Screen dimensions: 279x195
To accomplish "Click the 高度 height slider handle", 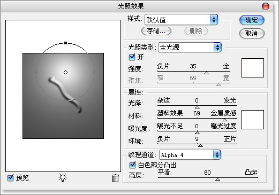I will 217,179.
